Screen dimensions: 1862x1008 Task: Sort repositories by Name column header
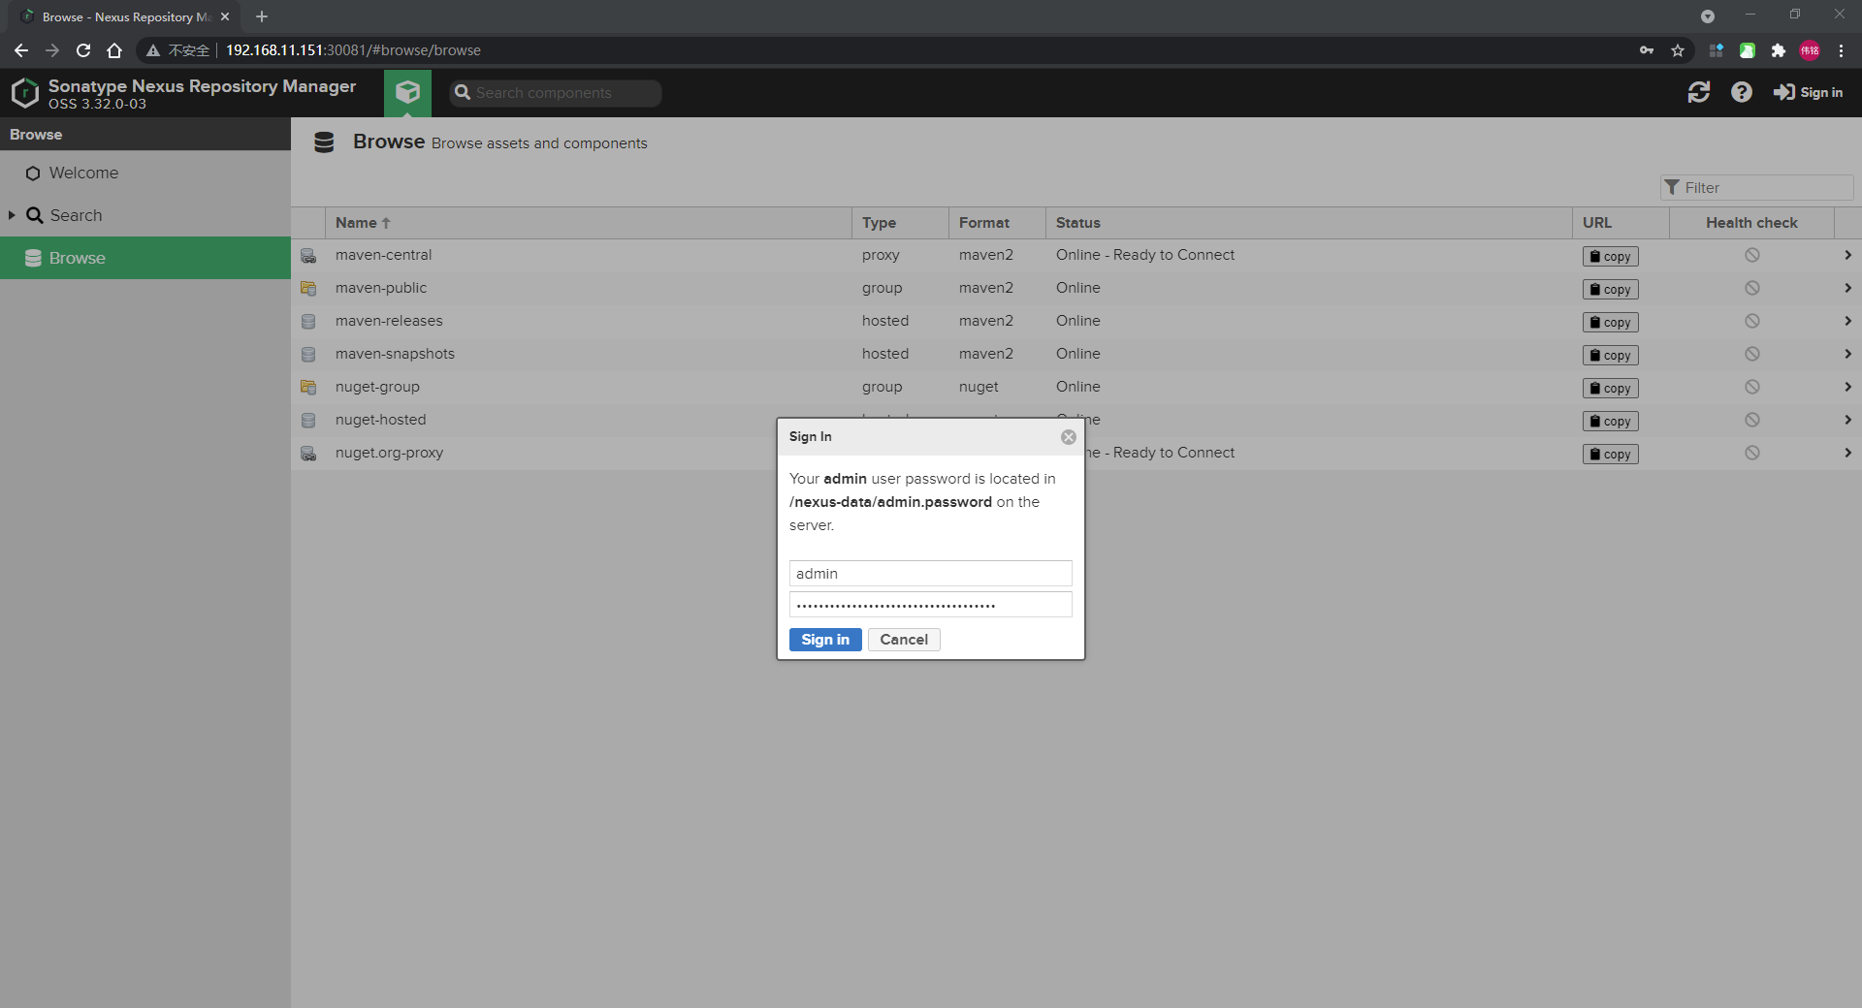click(589, 223)
